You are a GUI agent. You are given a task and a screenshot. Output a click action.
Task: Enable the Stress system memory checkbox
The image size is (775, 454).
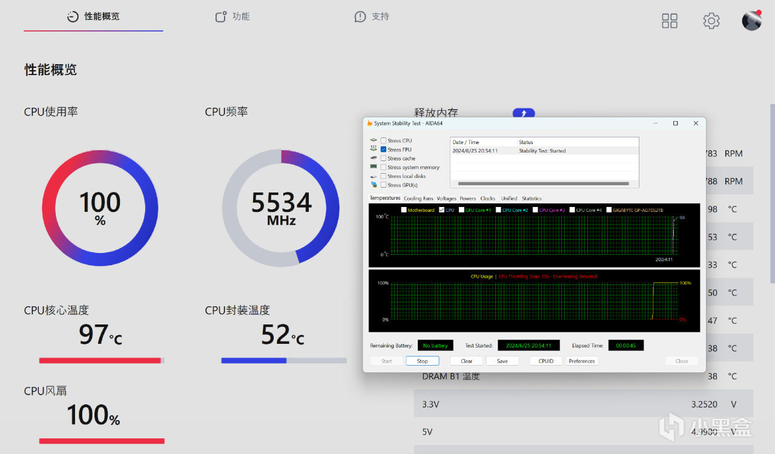pyautogui.click(x=383, y=167)
